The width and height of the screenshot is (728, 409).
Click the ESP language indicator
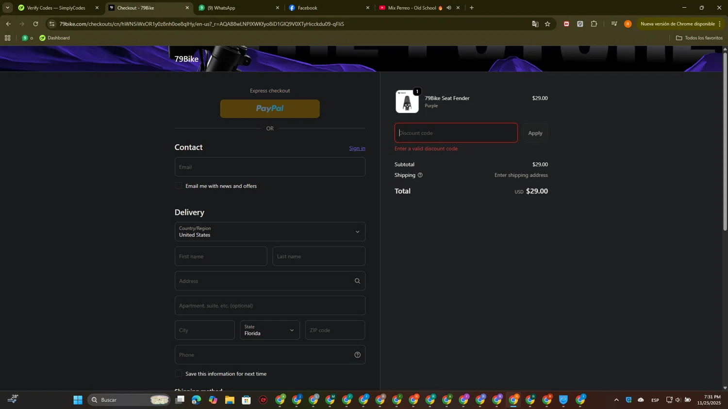[655, 400]
